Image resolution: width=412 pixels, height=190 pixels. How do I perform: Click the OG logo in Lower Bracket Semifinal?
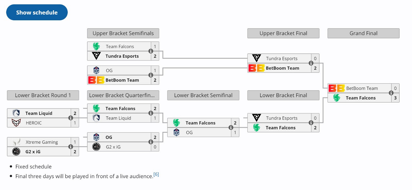point(176,132)
